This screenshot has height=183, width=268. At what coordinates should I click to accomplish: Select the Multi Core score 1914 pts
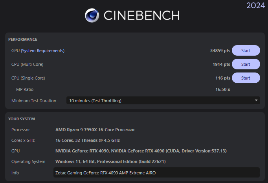pyautogui.click(x=221, y=64)
